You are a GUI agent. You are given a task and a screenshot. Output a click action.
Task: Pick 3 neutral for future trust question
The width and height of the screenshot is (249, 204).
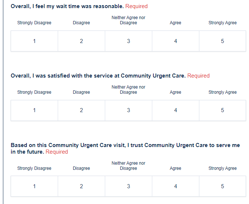point(128,186)
